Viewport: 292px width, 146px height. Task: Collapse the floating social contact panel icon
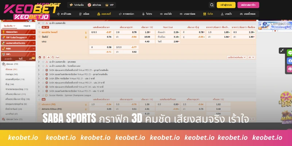click(x=282, y=50)
